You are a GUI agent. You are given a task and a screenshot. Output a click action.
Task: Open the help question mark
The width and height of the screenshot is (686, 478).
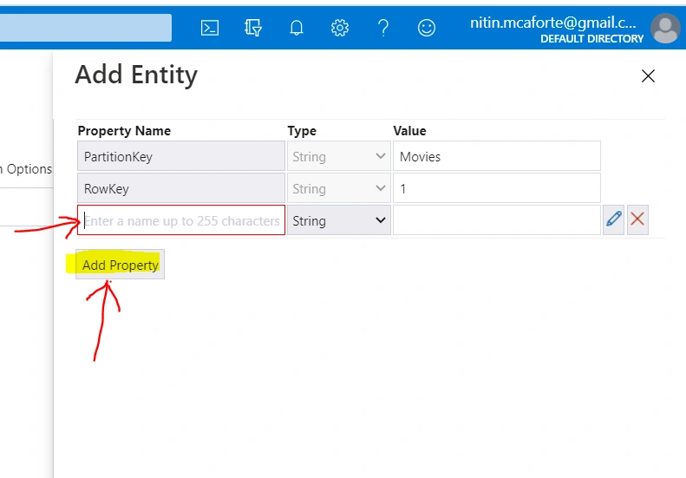[383, 28]
